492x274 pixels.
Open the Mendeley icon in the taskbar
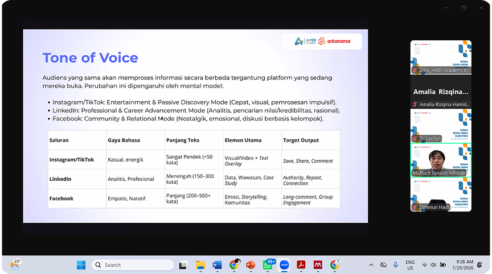coord(318,265)
